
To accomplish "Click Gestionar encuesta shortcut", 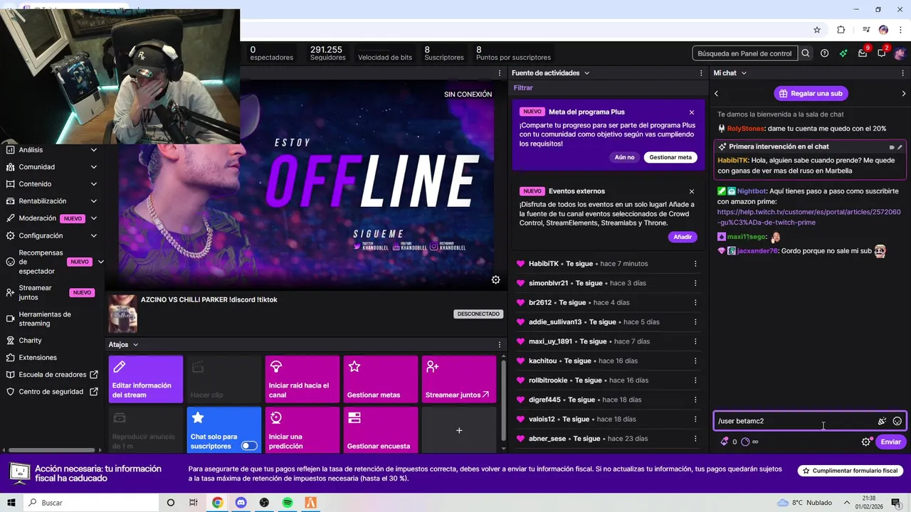I will pyautogui.click(x=381, y=430).
